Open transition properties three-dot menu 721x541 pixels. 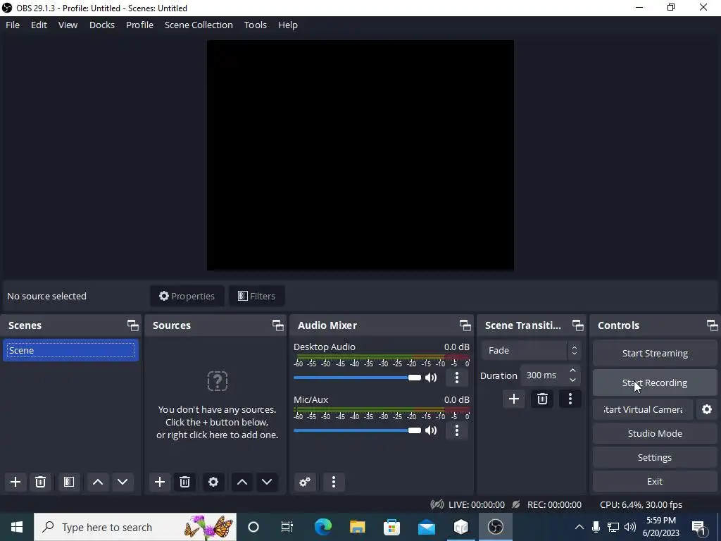[x=570, y=399]
